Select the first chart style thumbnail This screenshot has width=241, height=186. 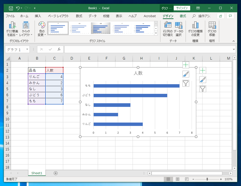[x=58, y=28]
